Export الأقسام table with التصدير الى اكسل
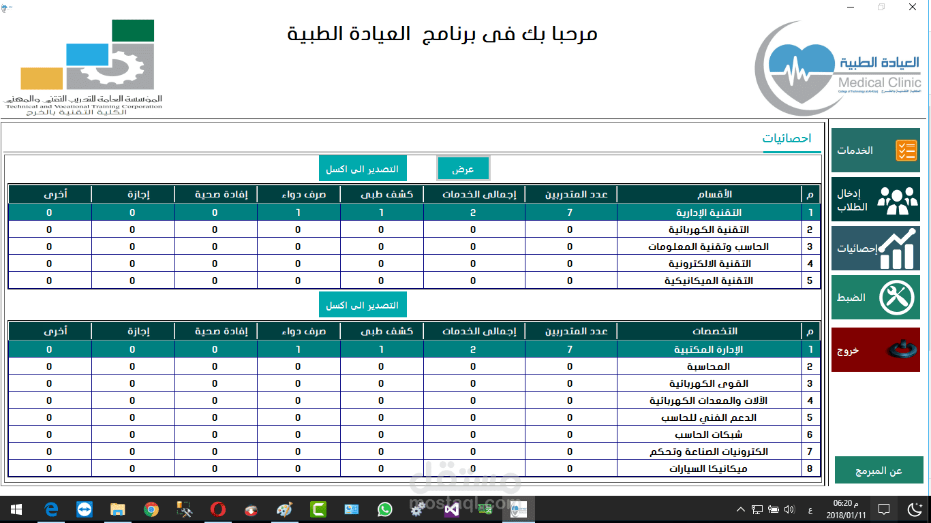Image resolution: width=931 pixels, height=523 pixels. [x=363, y=169]
